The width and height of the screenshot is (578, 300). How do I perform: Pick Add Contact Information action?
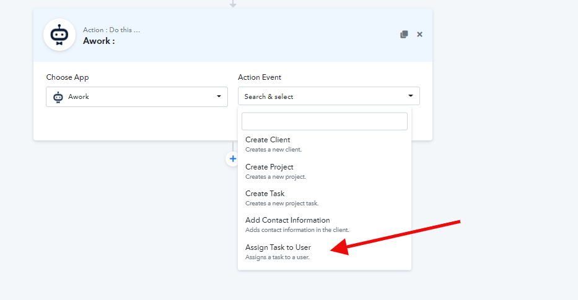tap(325, 224)
